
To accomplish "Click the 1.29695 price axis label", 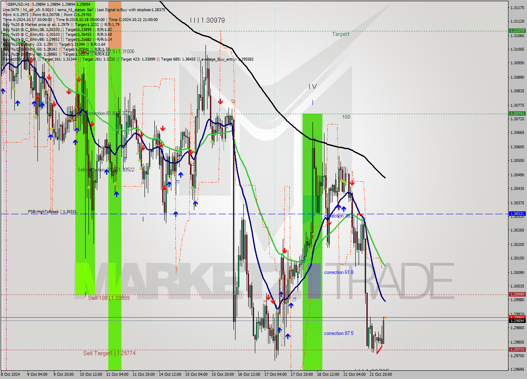I will click(517, 370).
